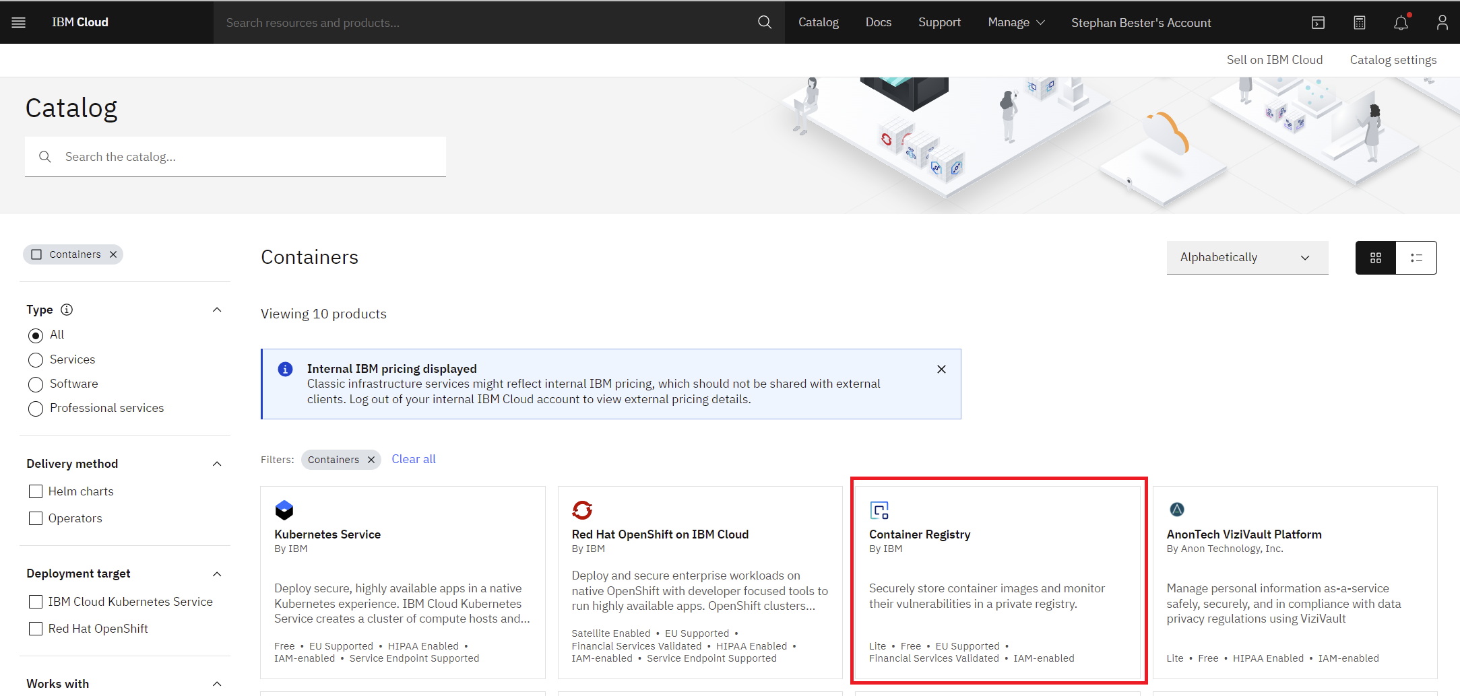Viewport: 1460px width, 696px height.
Task: Check the Helm charts checkbox
Action: pyautogui.click(x=36, y=491)
